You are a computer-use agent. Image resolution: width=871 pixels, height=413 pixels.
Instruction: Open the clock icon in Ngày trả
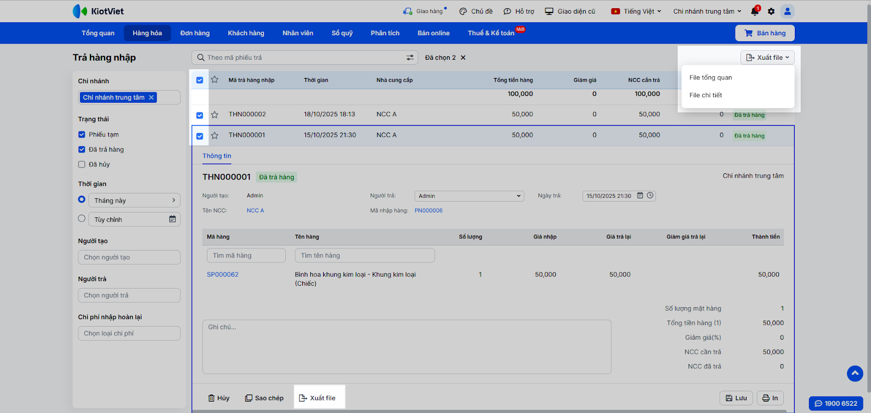650,196
